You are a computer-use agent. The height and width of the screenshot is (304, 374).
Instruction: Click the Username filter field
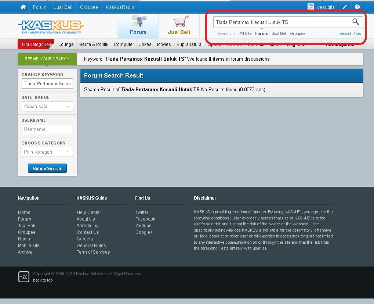coord(47,129)
